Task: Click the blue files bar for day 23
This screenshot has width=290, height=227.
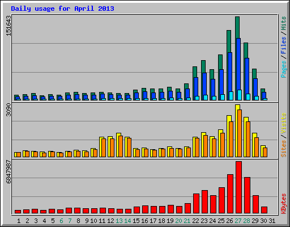Action: coord(204,84)
